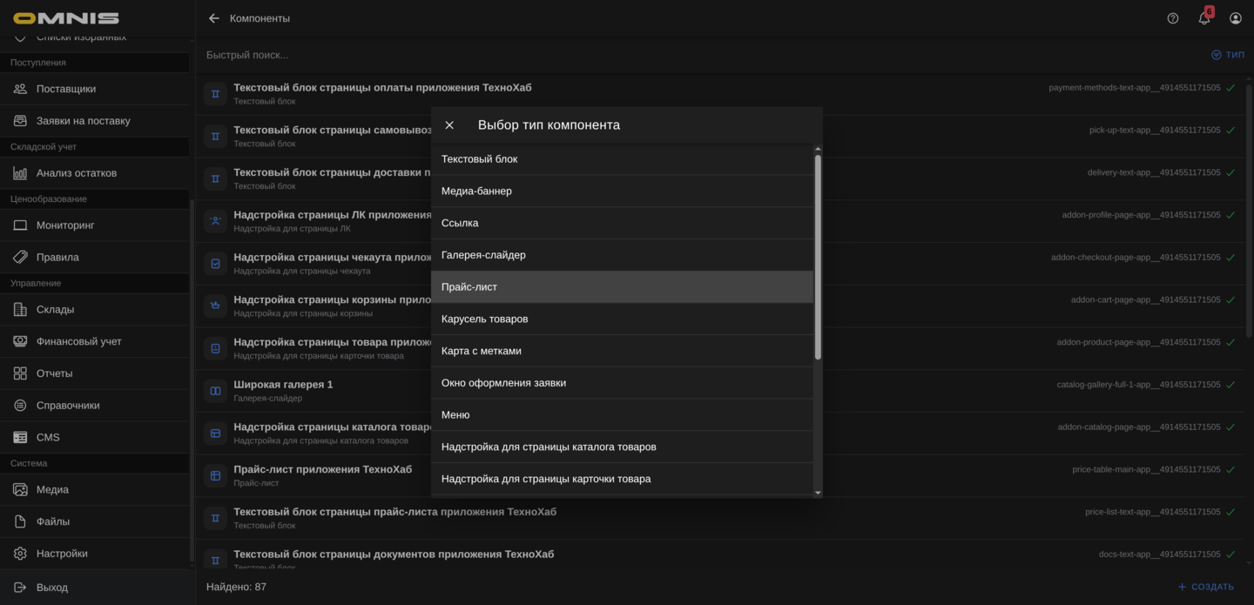Open the help question-mark icon
1254x605 pixels.
tap(1172, 17)
